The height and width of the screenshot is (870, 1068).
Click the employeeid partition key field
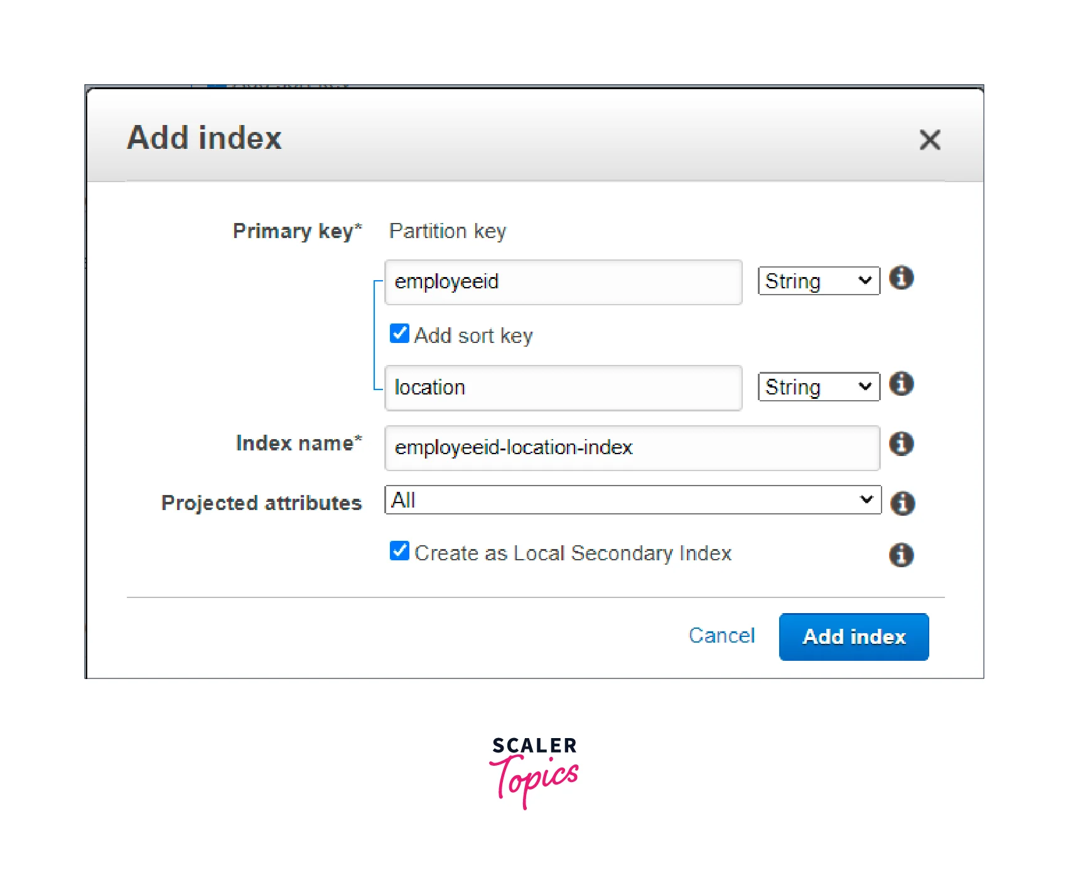(x=563, y=282)
